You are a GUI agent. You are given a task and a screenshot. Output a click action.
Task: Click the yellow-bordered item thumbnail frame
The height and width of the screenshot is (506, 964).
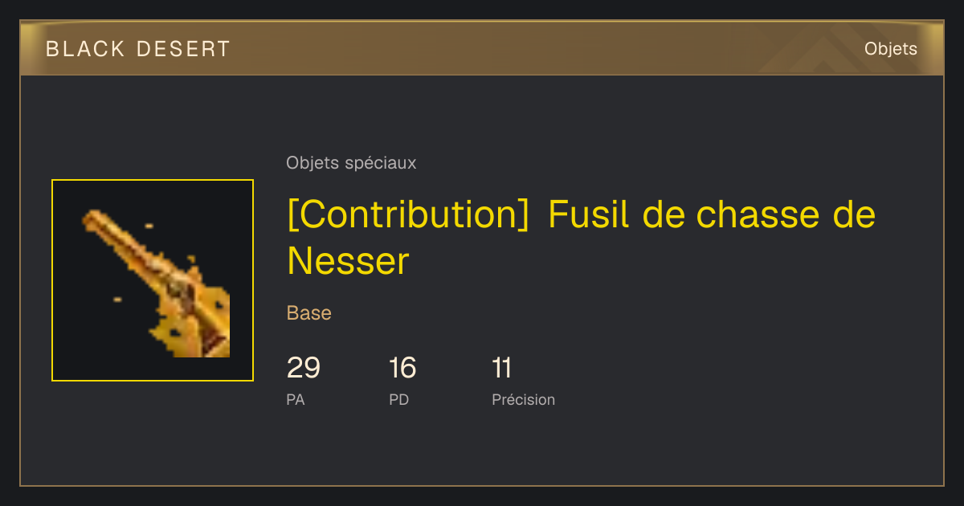pos(153,280)
